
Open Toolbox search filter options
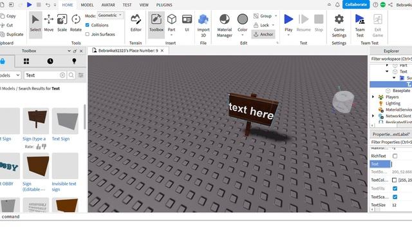(81, 75)
